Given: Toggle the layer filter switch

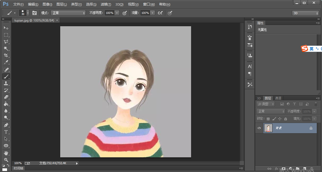Looking at the screenshot, I should tap(316, 104).
